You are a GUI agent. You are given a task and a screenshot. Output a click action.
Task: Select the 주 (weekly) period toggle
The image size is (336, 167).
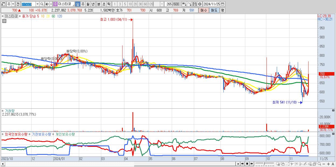[x=83, y=4]
